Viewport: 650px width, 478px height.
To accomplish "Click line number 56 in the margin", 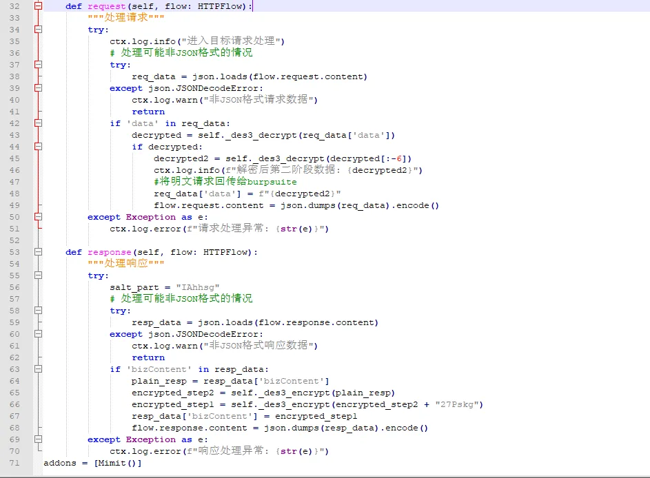I will click(14, 287).
